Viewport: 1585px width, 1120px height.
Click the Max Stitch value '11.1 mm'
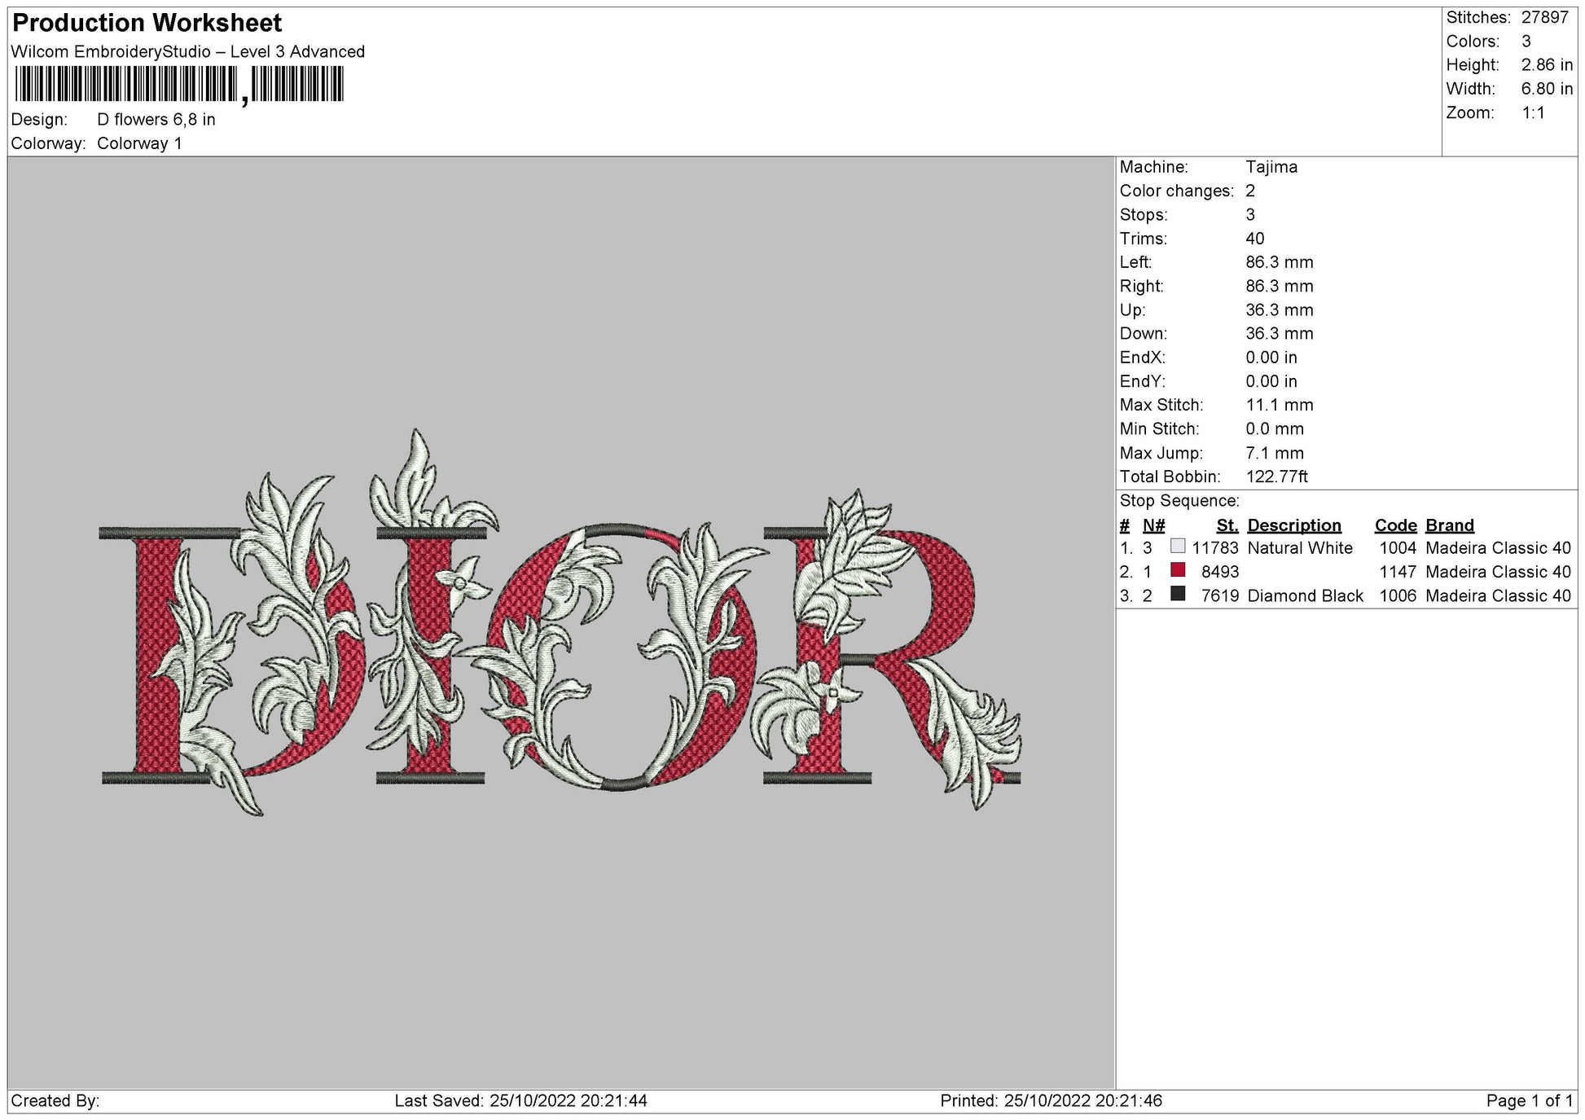click(1280, 405)
